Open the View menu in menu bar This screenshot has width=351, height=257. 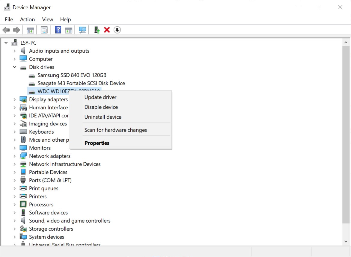(47, 19)
